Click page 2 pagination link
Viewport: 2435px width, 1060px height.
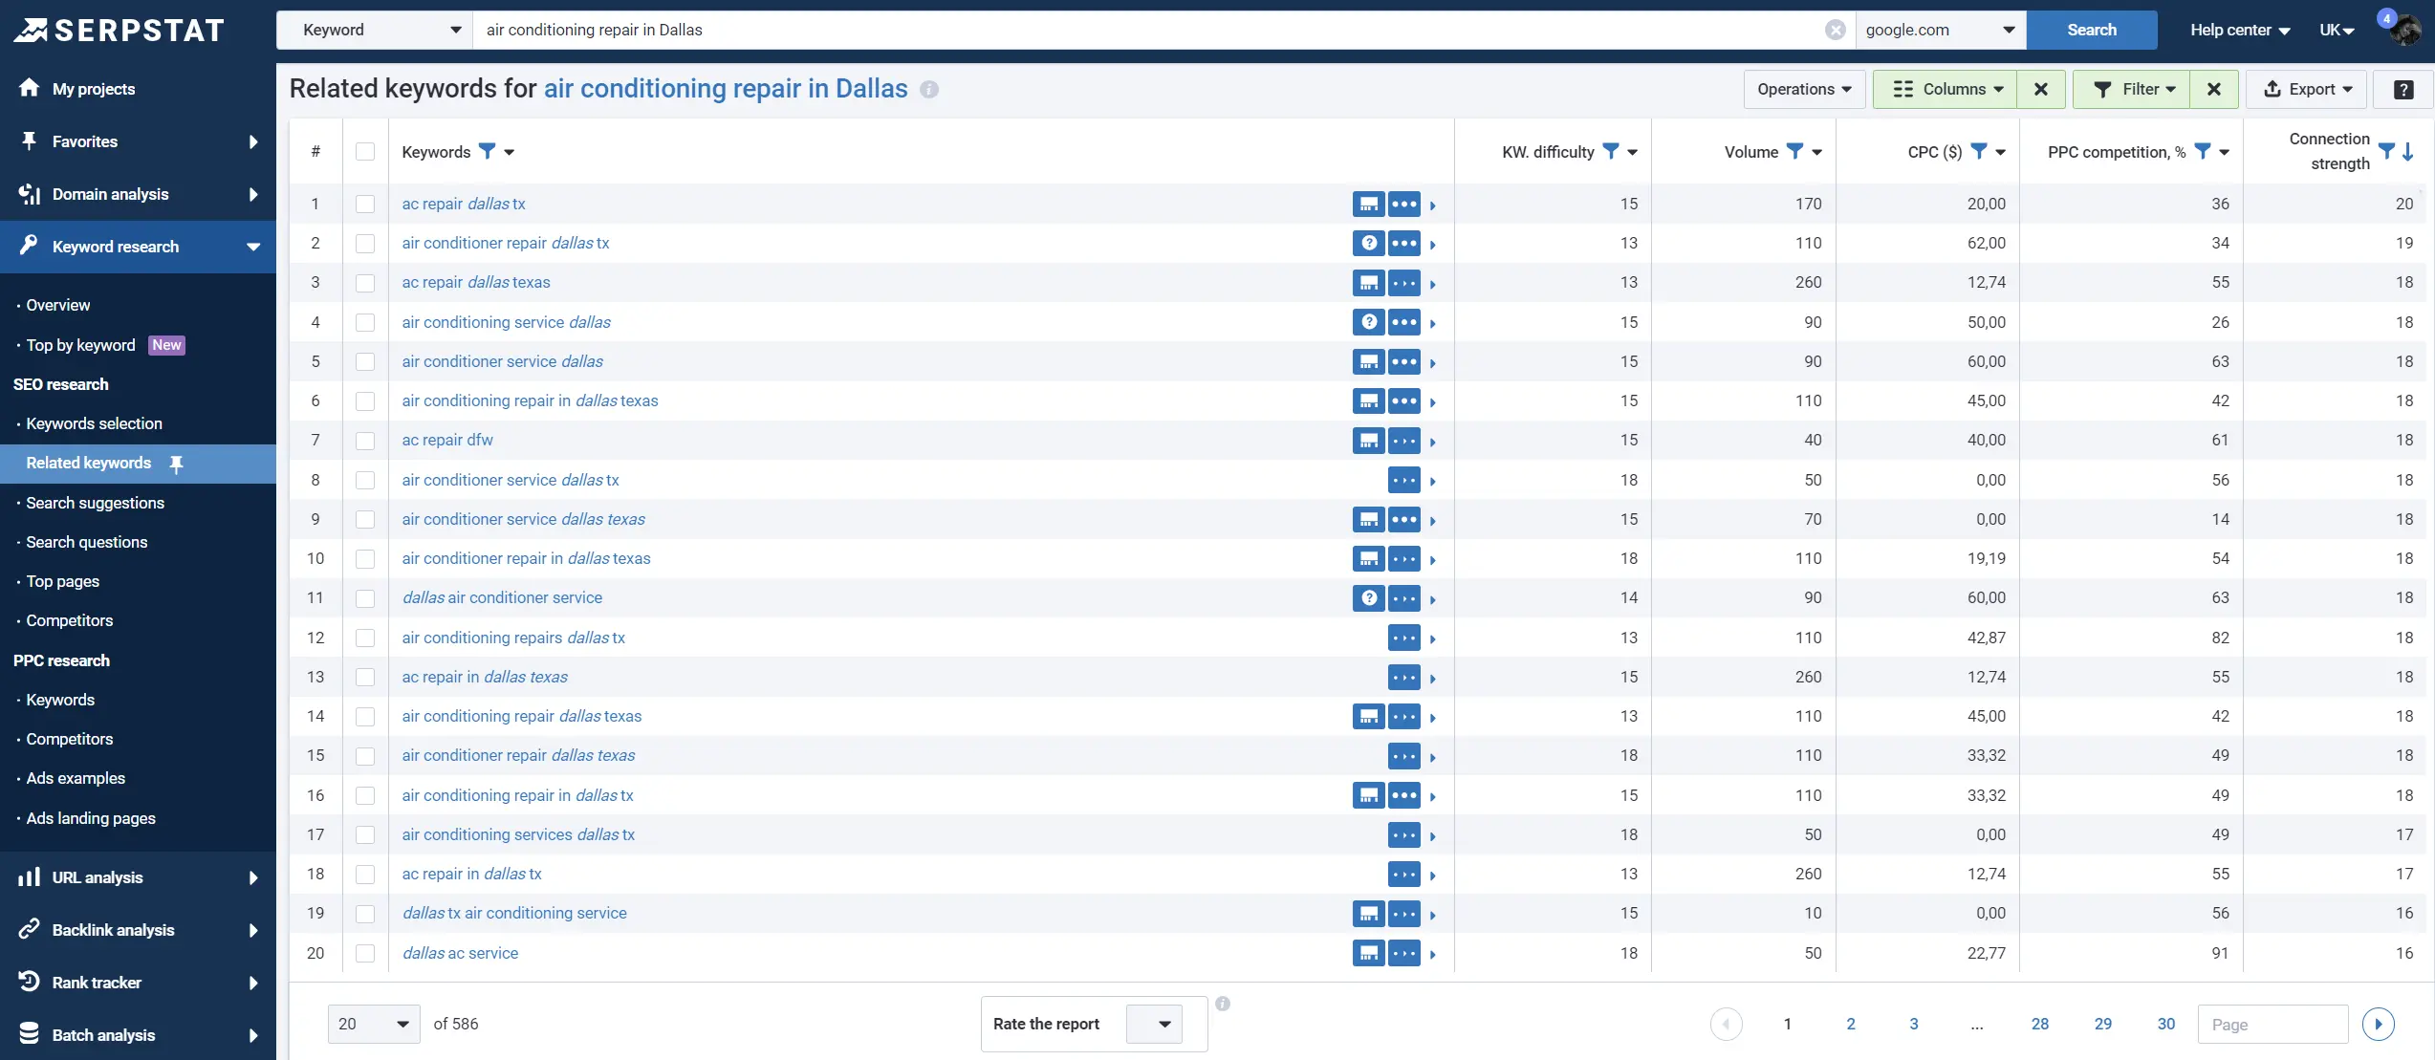(1851, 1023)
